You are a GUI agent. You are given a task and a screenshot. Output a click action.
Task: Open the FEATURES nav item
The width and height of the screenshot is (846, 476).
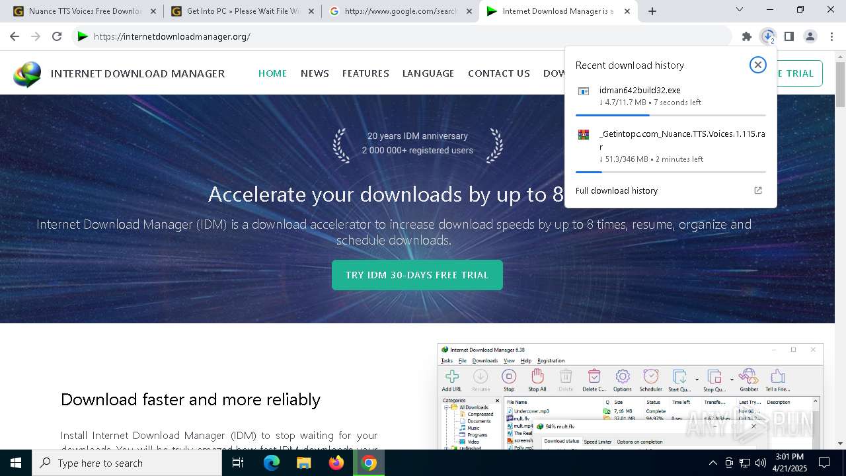[x=365, y=73]
